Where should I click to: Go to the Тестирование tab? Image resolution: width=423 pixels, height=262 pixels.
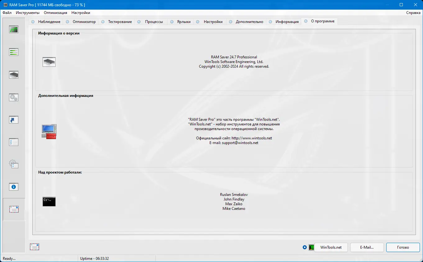coord(117,22)
